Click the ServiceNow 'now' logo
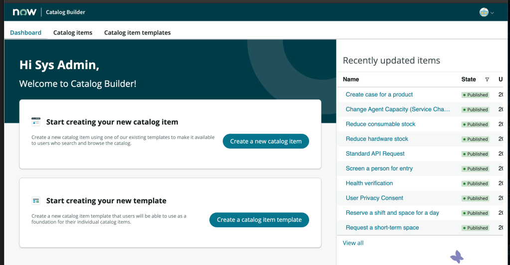510x265 pixels. (24, 12)
